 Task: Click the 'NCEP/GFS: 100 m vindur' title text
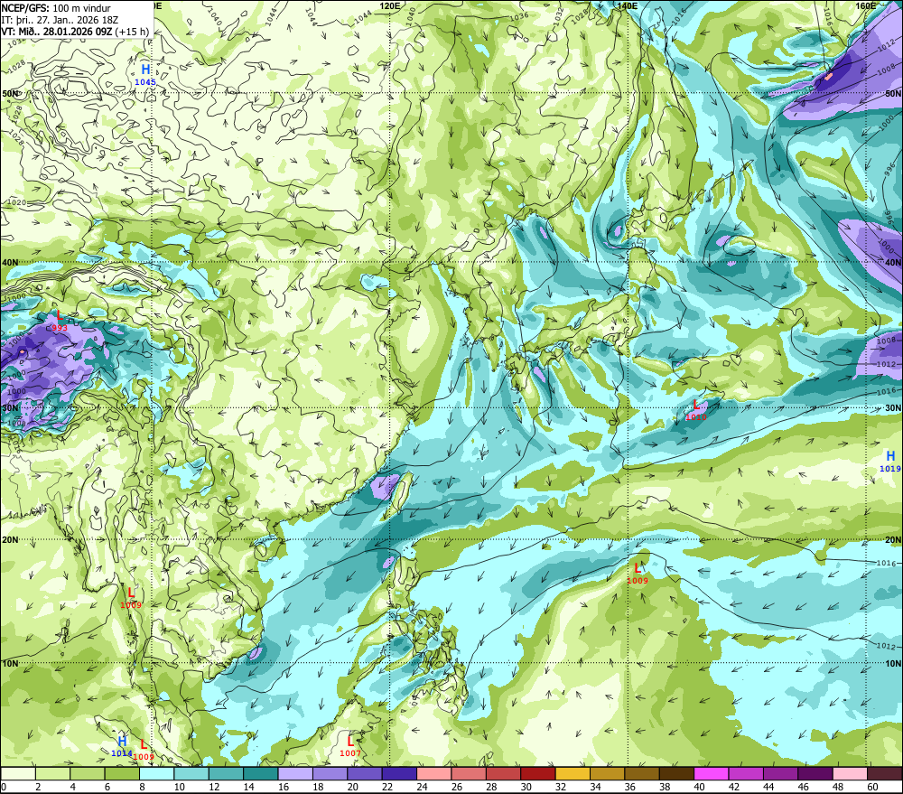coord(56,8)
